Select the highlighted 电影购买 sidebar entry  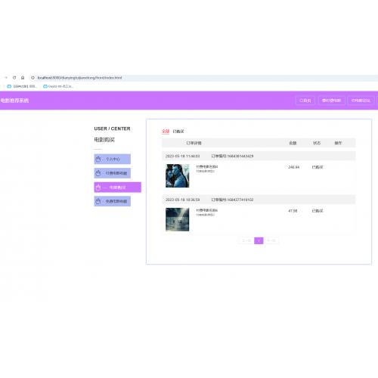pos(118,187)
